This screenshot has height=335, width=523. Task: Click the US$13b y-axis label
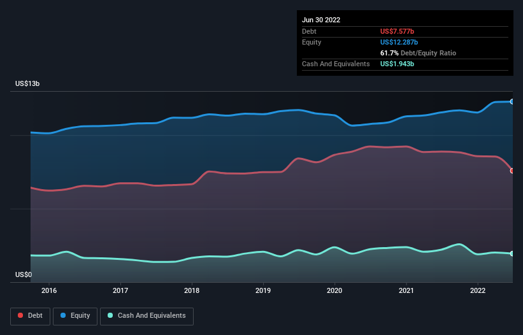(x=27, y=83)
